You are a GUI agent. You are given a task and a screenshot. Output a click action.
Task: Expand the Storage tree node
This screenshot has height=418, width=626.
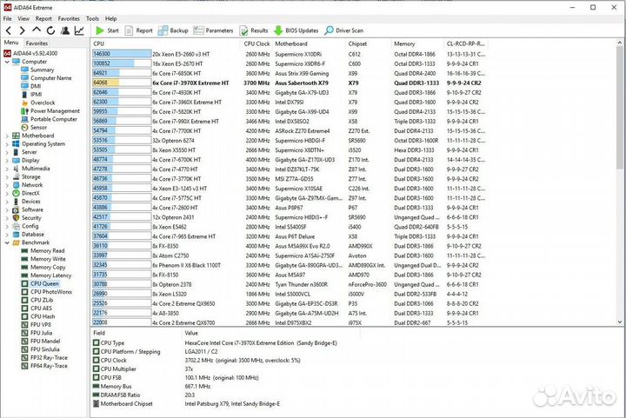7,177
